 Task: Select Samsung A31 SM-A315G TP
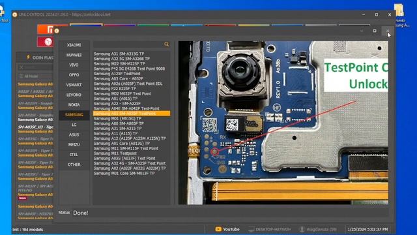pos(119,54)
